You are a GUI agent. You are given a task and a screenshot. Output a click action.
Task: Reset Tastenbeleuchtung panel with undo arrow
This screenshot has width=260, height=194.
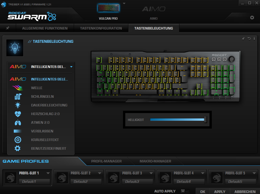coord(249,38)
